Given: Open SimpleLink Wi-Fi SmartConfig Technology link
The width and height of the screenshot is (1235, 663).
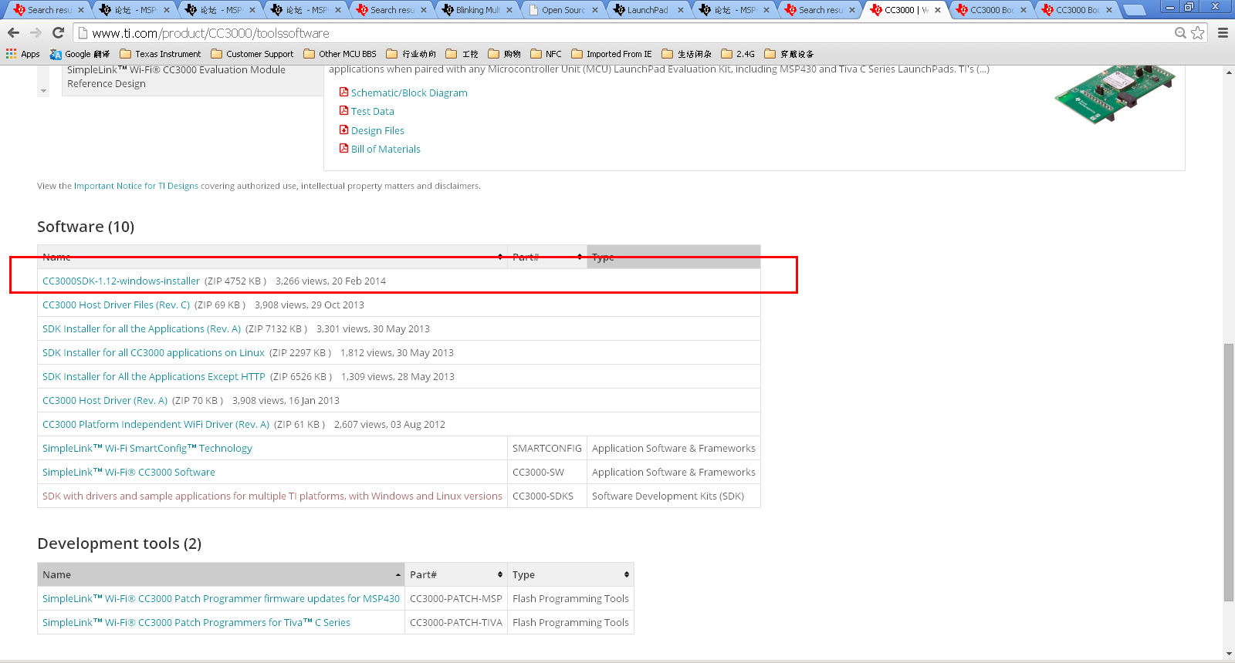Looking at the screenshot, I should tap(147, 448).
